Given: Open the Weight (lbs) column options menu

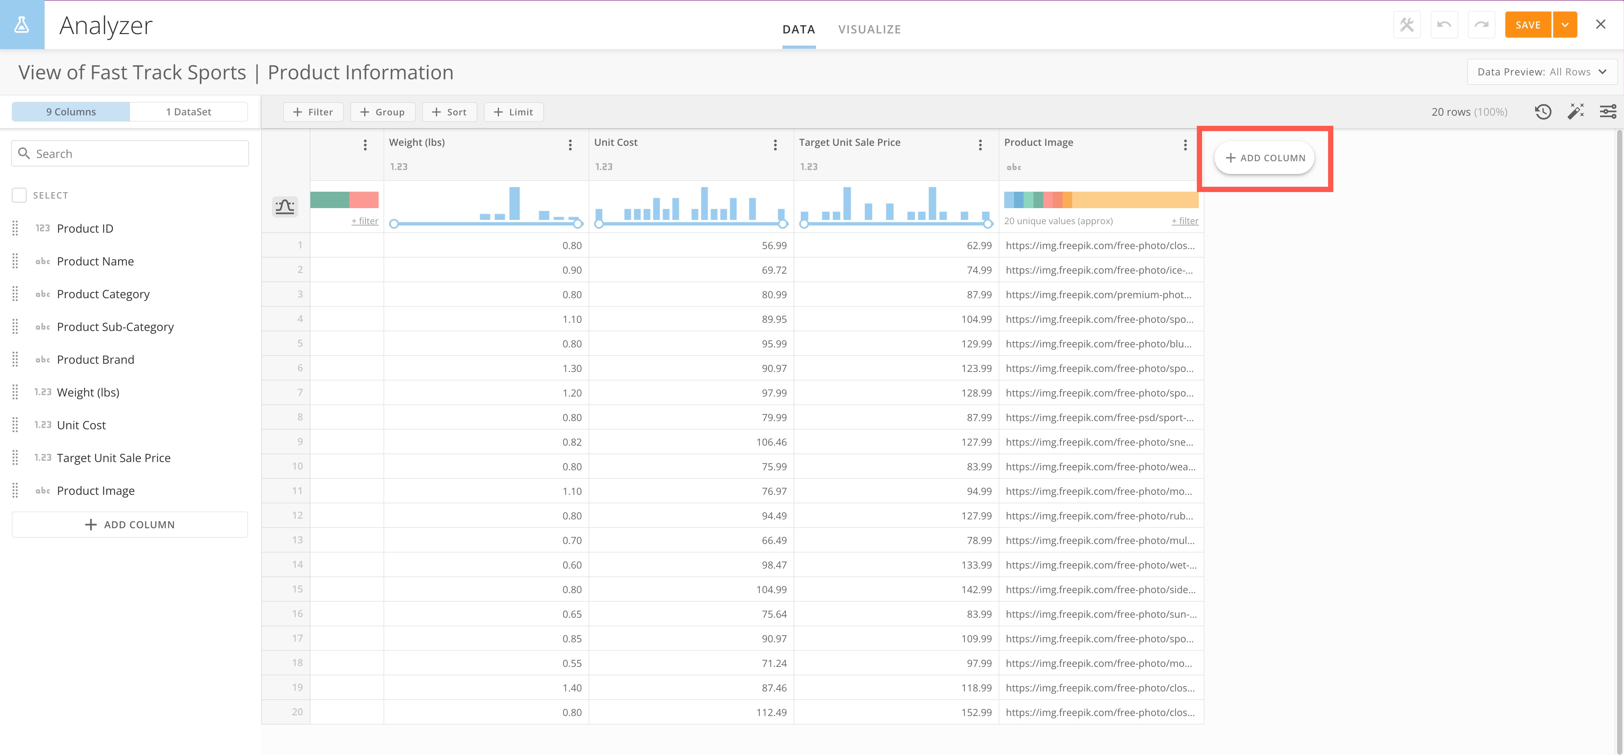Looking at the screenshot, I should click(570, 144).
